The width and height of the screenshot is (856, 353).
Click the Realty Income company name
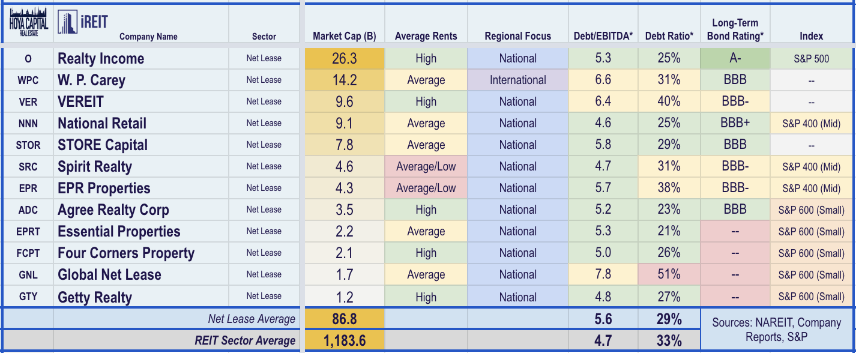click(x=101, y=59)
